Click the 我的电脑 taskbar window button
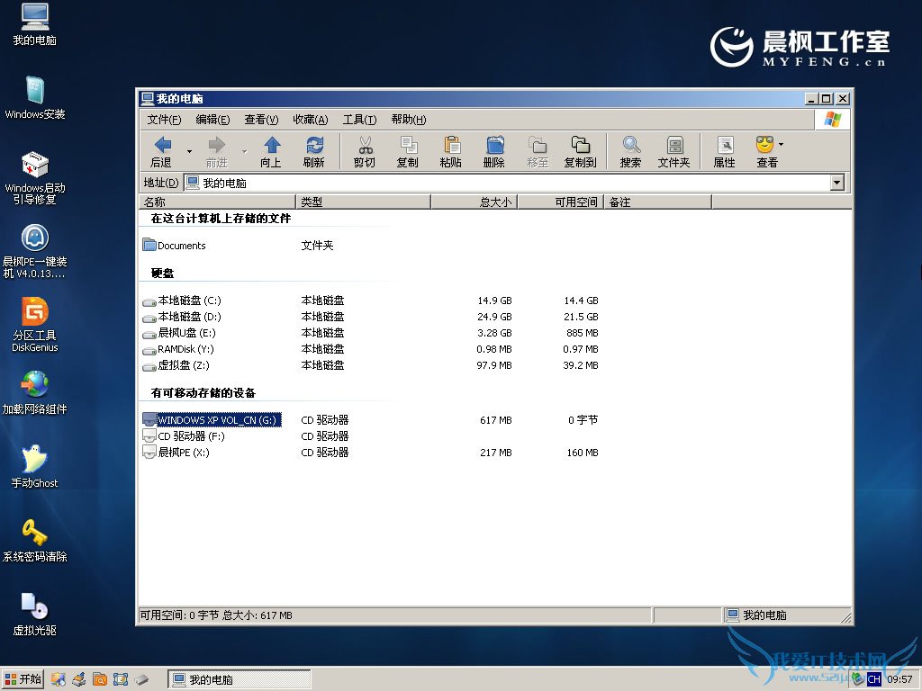 [x=240, y=679]
